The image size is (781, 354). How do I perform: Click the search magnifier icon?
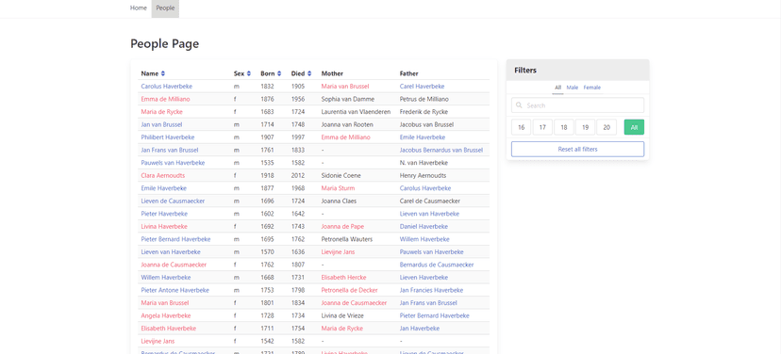click(x=520, y=105)
